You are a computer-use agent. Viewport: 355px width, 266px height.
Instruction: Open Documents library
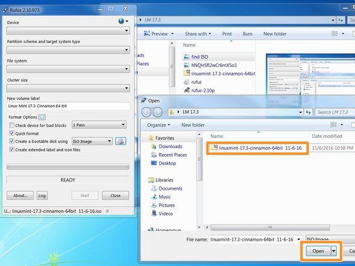[170, 188]
